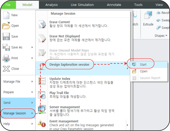The image size is (170, 131).
Task: Click the Close X icon
Action: tap(6, 69)
